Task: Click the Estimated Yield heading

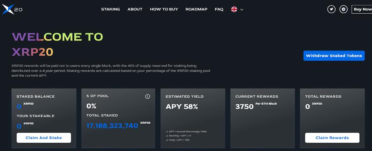Action: 185,96
